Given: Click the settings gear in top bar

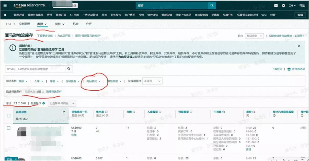Looking at the screenshot, I should click(x=283, y=5).
